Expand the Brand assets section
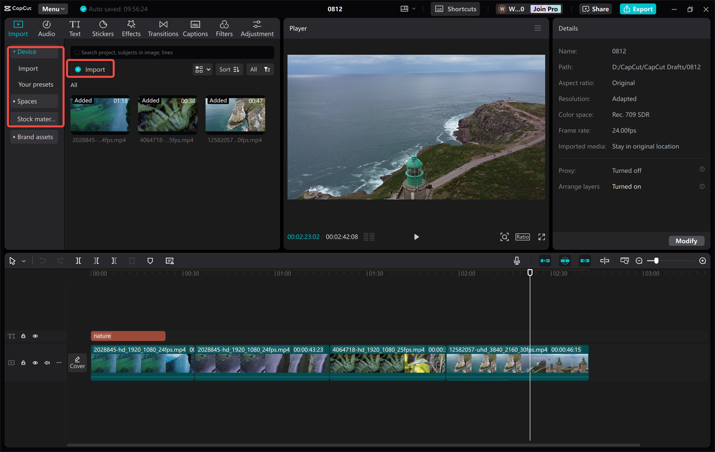The image size is (715, 452). coord(34,137)
